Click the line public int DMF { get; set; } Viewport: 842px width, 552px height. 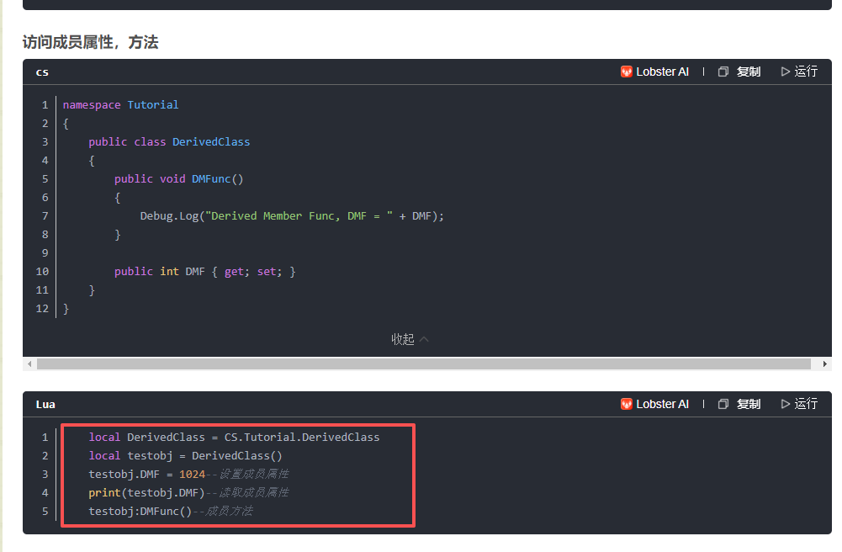[x=204, y=272]
